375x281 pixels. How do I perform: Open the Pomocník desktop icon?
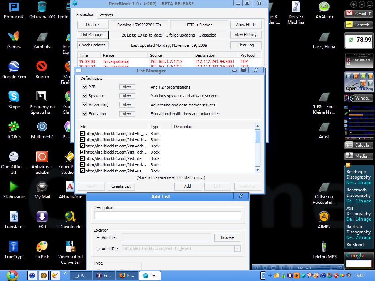click(x=14, y=10)
